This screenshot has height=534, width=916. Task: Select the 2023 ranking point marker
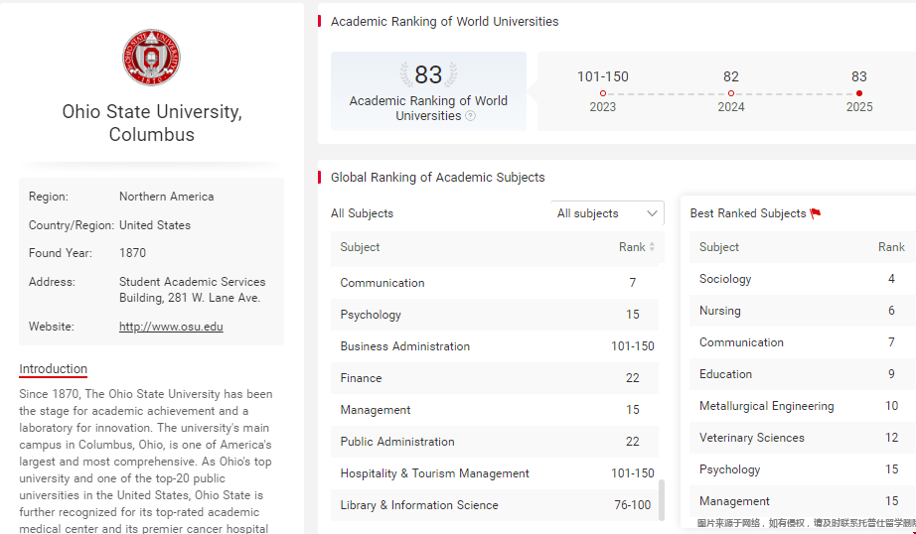[x=602, y=93]
